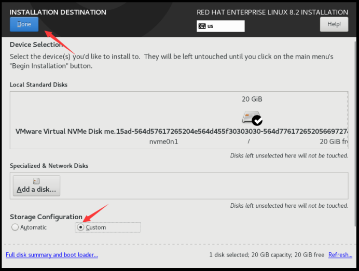Click the Refresh... link
This screenshot has width=359, height=271.
coord(340,255)
